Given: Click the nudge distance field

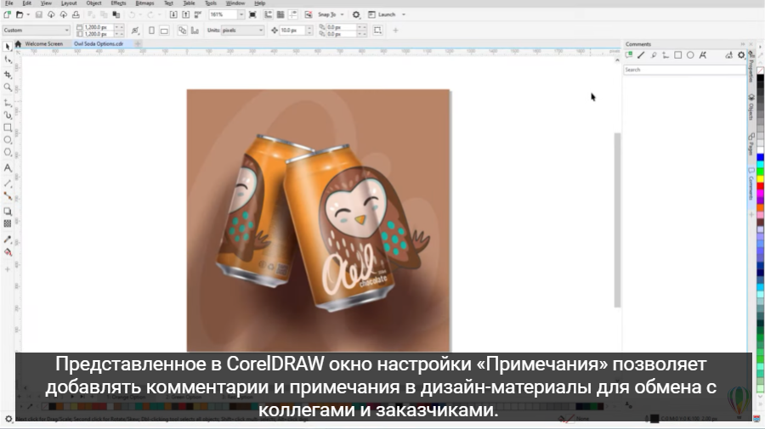Looking at the screenshot, I should [x=292, y=31].
